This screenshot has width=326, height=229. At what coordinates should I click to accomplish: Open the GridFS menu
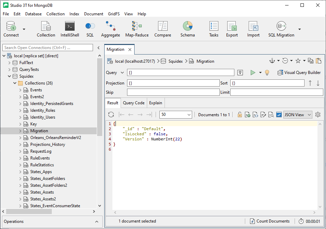[114, 14]
